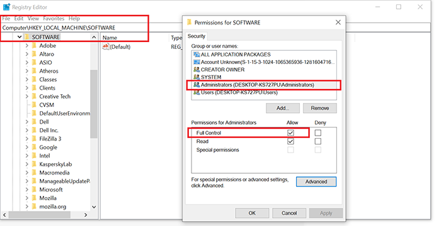Open the Help menu
Viewport: 441px width, 226px height.
(74, 18)
